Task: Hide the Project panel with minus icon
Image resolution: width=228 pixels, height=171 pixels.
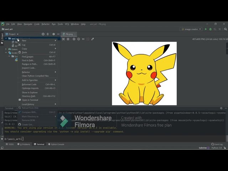Action: click(58, 34)
